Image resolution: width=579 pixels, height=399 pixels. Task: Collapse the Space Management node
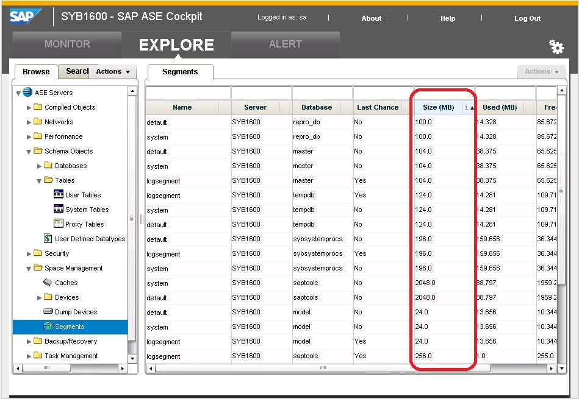point(29,269)
